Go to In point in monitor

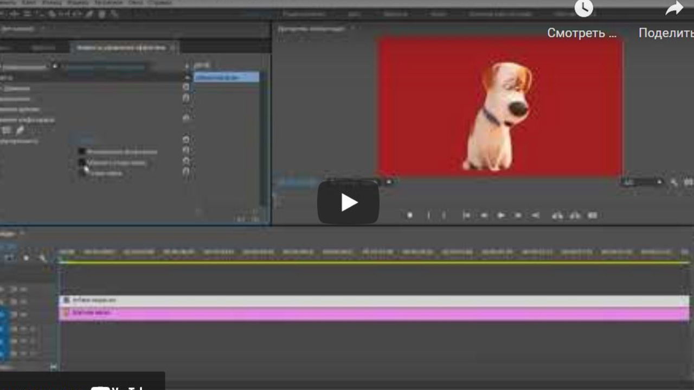click(x=466, y=216)
